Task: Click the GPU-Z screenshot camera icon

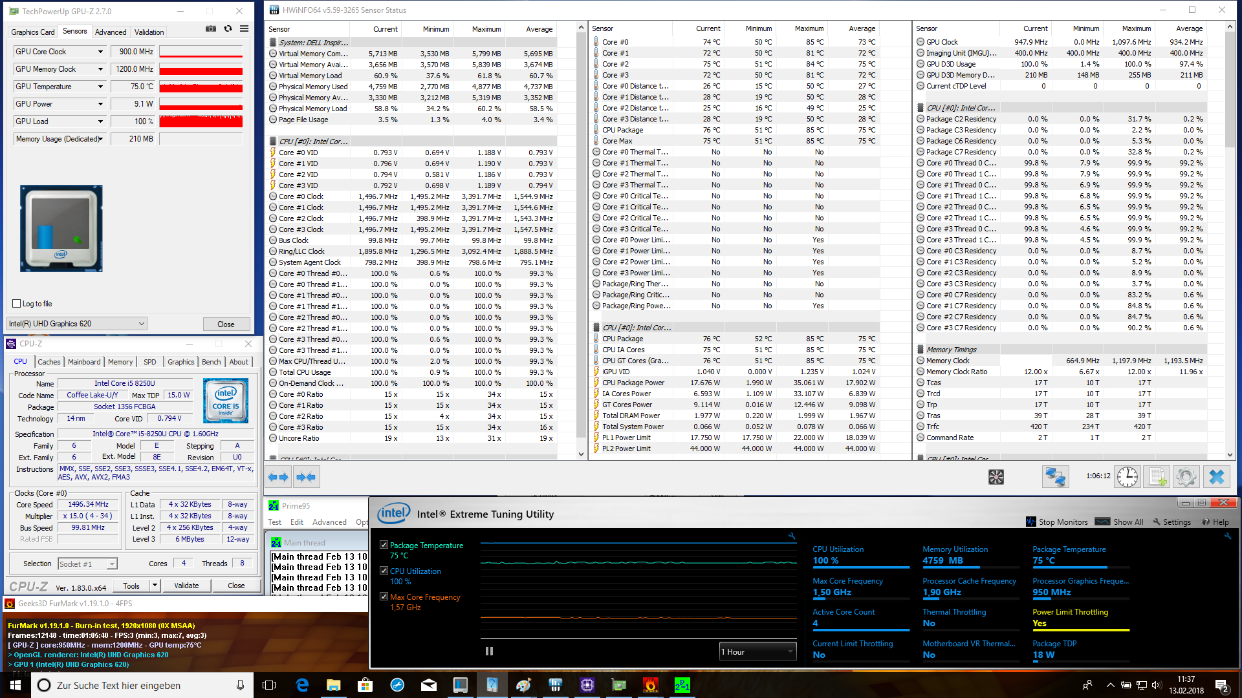Action: click(x=211, y=28)
